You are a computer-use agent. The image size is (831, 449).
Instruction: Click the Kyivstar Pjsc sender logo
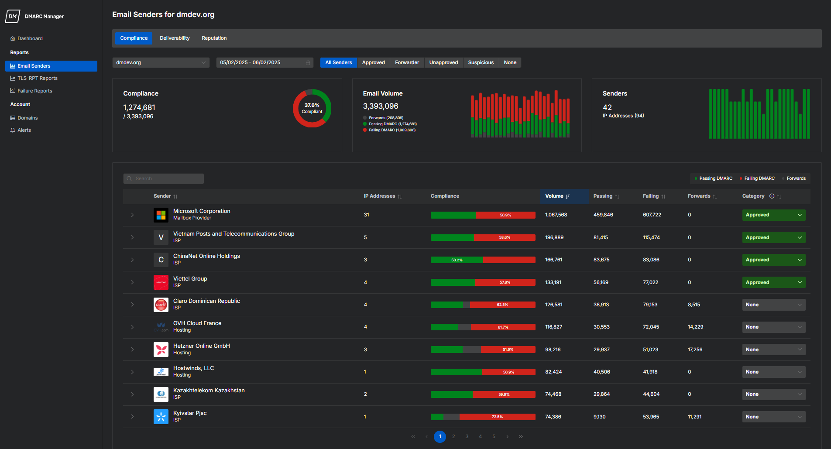click(x=161, y=417)
